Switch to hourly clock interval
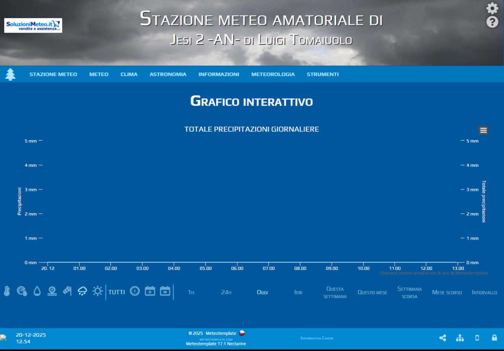Screen dimensions: 504x351 click(x=135, y=291)
